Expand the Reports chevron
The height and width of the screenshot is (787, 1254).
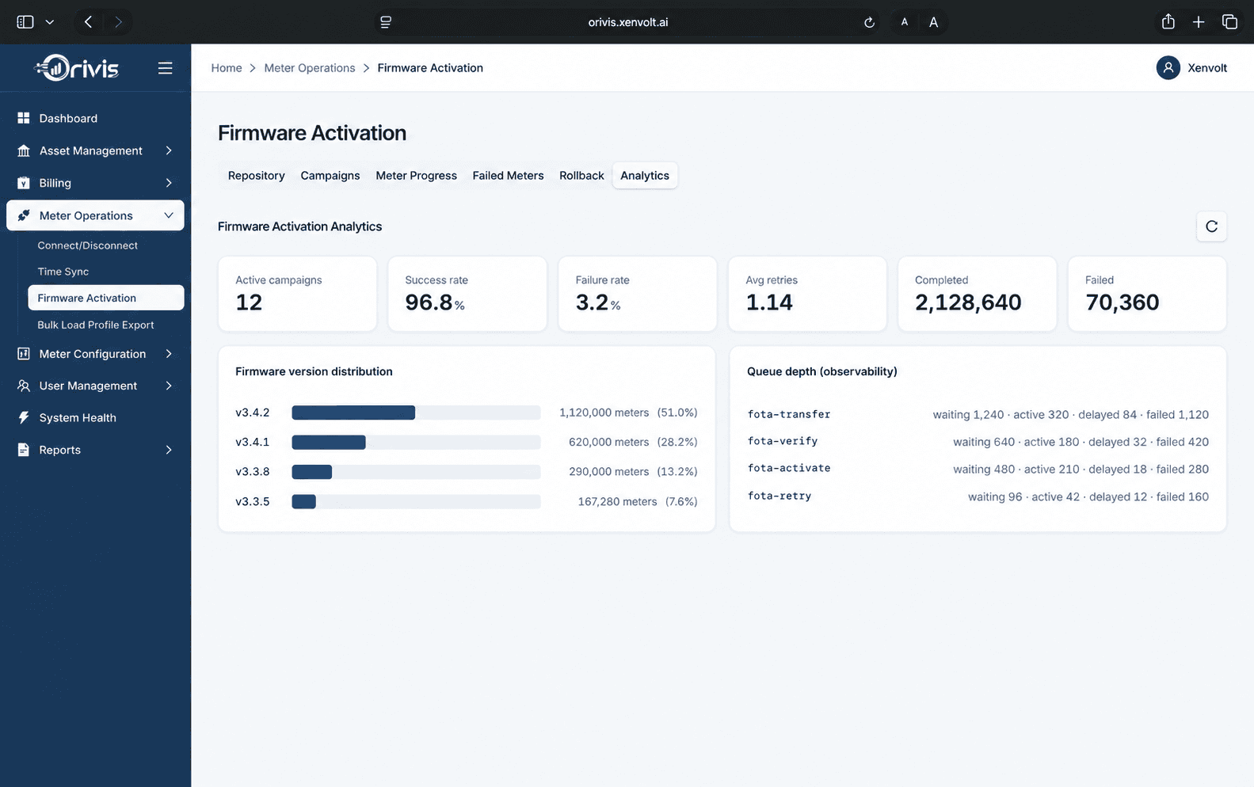pyautogui.click(x=169, y=450)
